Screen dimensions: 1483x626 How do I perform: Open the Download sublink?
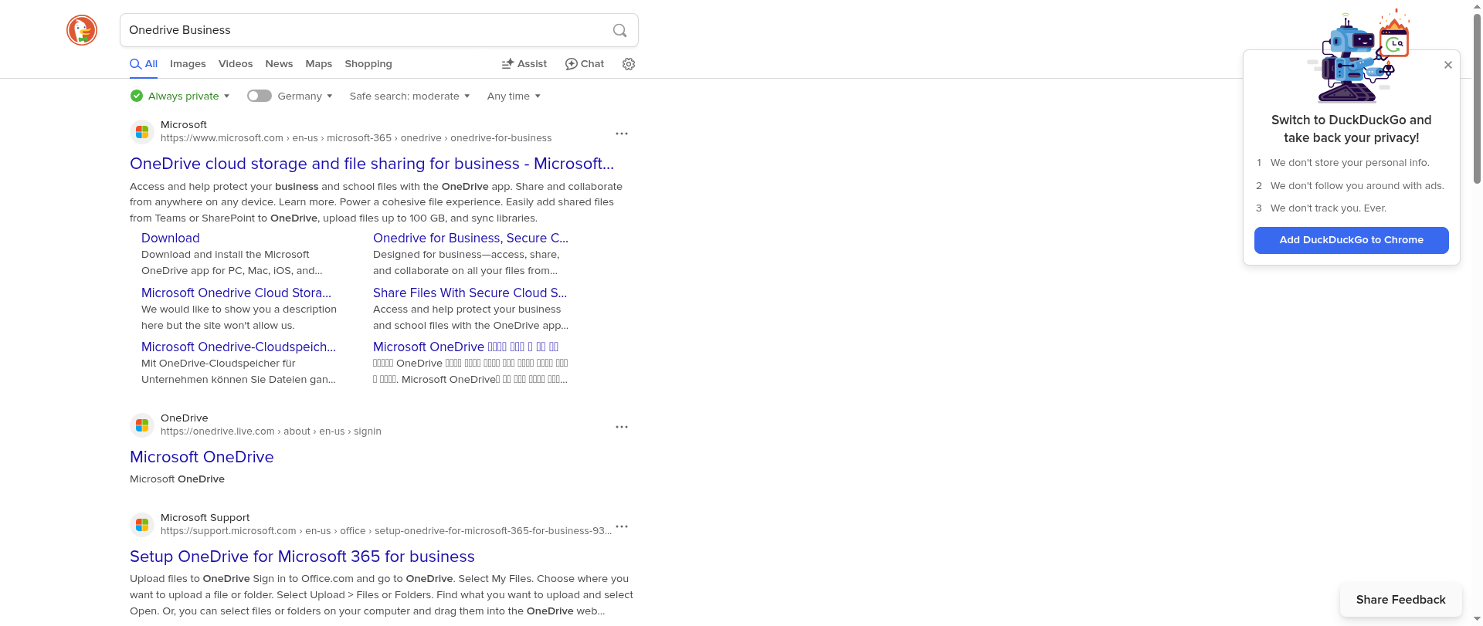[x=171, y=238]
